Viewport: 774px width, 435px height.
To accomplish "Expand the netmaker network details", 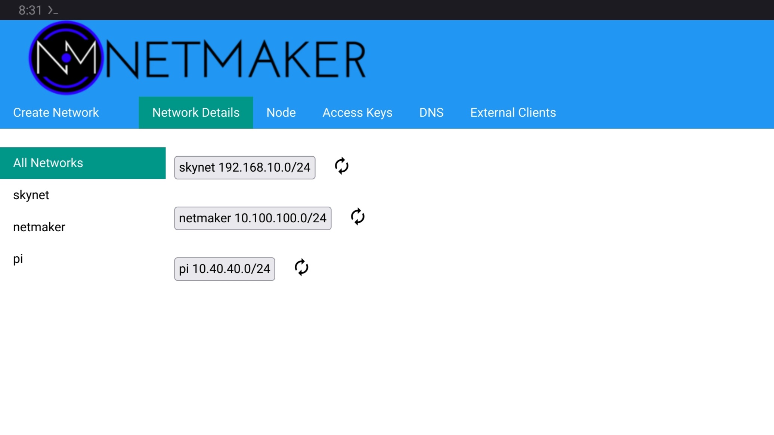I will [x=253, y=218].
